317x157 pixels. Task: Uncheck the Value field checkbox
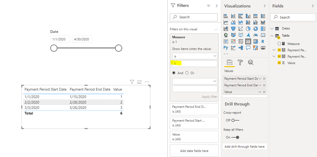279,63
